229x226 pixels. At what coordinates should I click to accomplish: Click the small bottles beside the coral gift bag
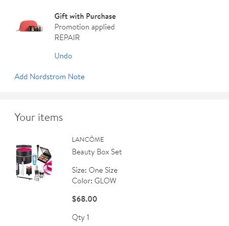(x=36, y=28)
